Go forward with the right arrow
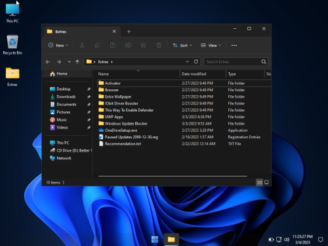Image resolution: width=328 pixels, height=246 pixels. coord(59,62)
